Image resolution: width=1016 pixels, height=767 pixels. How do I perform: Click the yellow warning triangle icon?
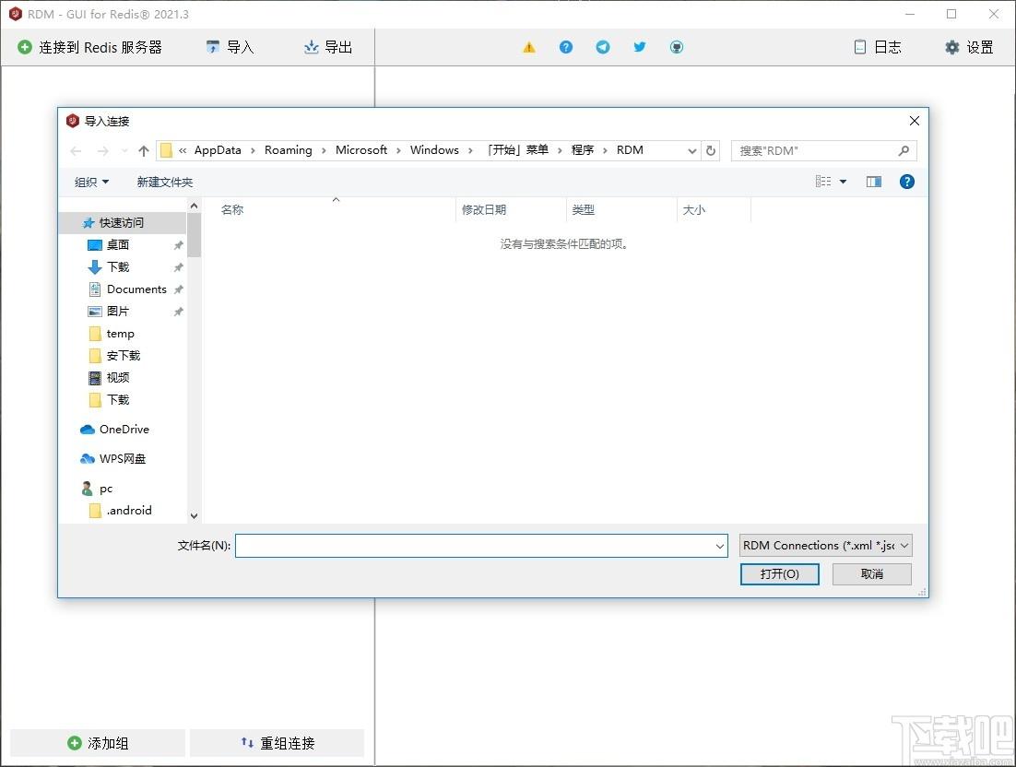click(x=529, y=47)
